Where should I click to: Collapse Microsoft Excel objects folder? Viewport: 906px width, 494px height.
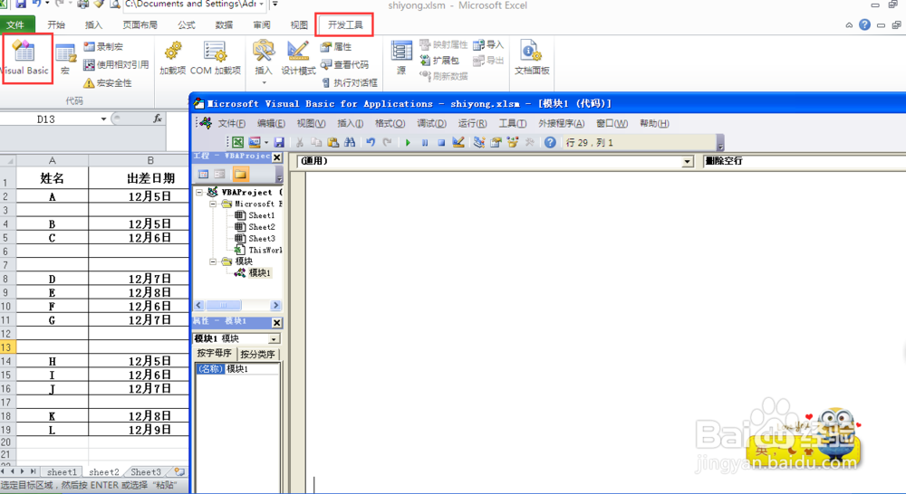point(213,204)
